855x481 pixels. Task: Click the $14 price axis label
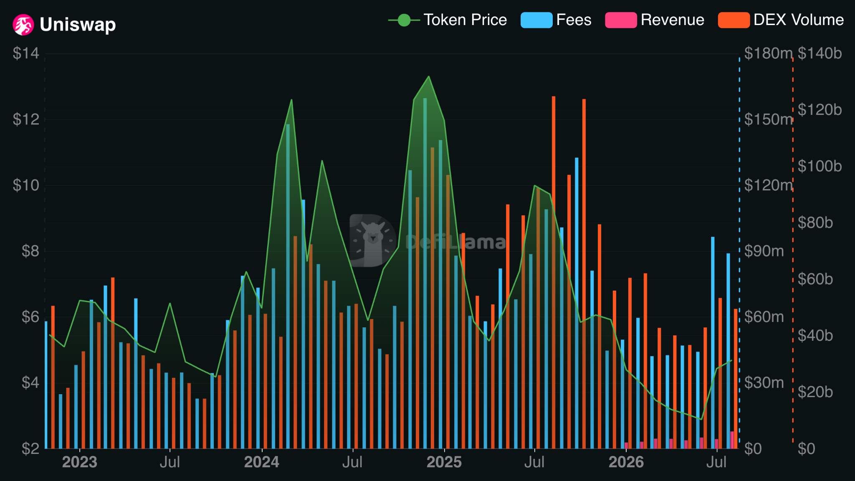coord(26,53)
